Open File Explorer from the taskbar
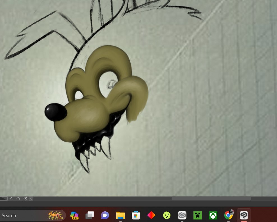 click(121, 216)
